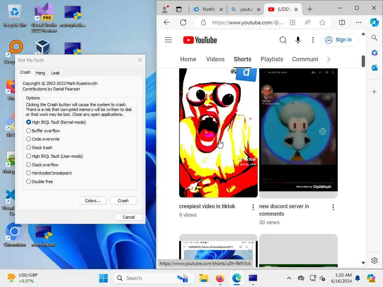Switch to the Leak tab
This screenshot has height=287, width=383.
55,73
